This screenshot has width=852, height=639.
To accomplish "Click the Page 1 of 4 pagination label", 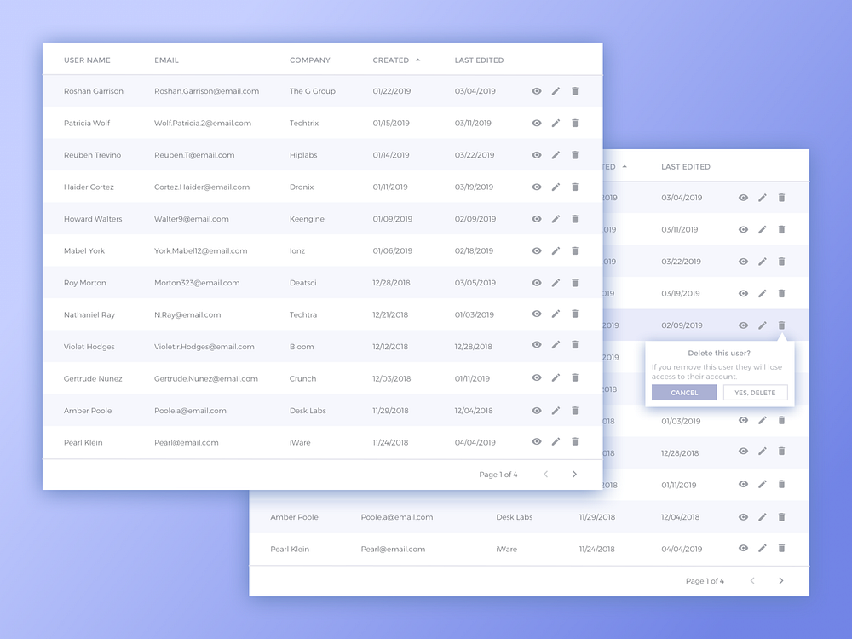I will (498, 474).
